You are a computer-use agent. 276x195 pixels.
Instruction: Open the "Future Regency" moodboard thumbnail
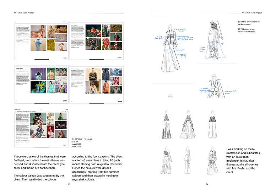point(42,85)
